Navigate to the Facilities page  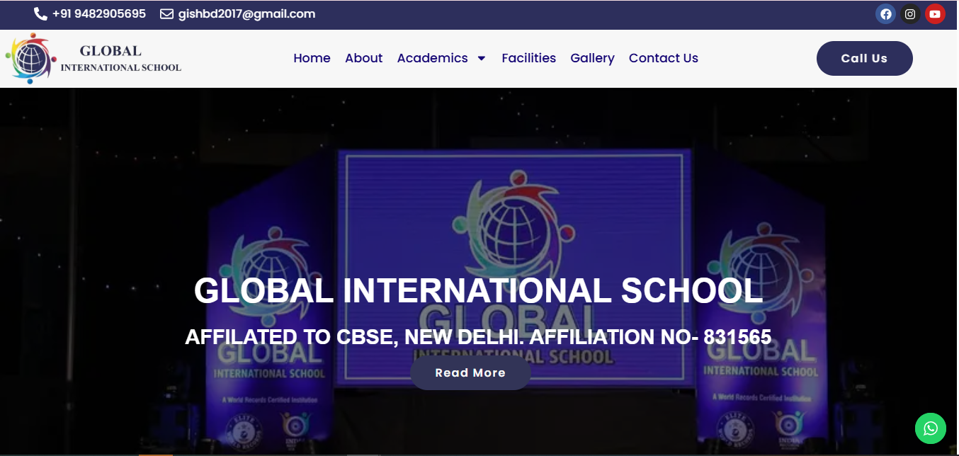pos(528,58)
